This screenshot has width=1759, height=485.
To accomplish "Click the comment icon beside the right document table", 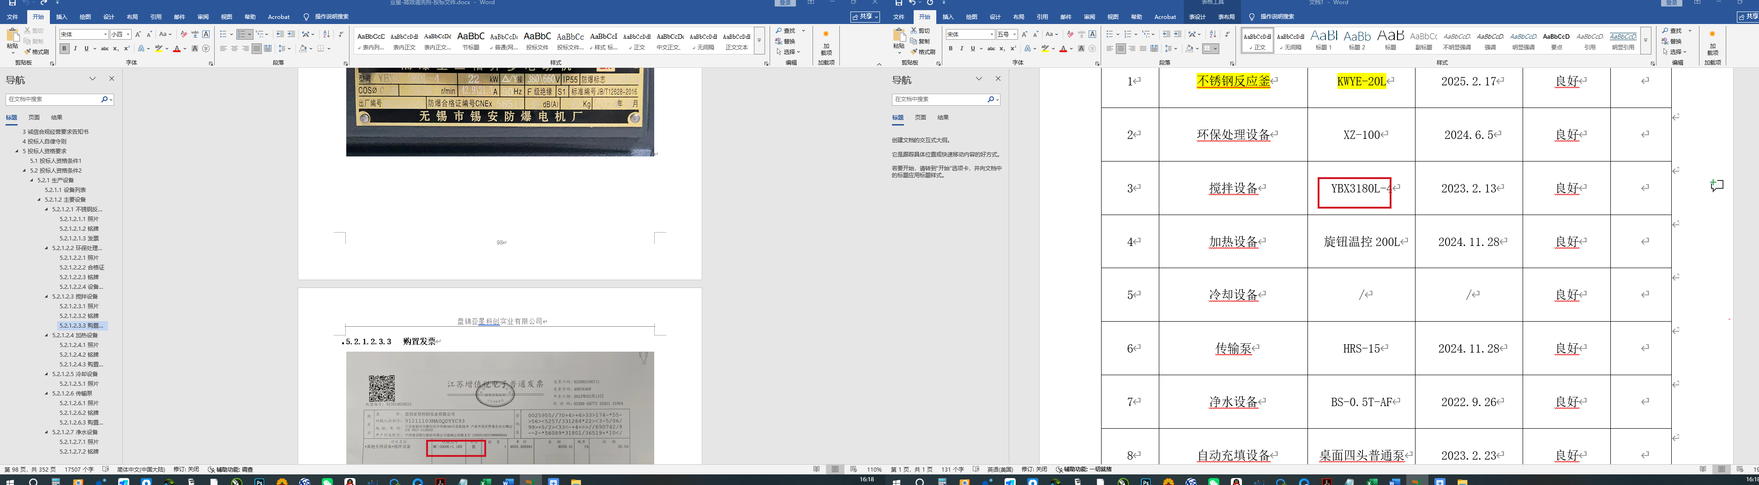I will coord(1717,186).
